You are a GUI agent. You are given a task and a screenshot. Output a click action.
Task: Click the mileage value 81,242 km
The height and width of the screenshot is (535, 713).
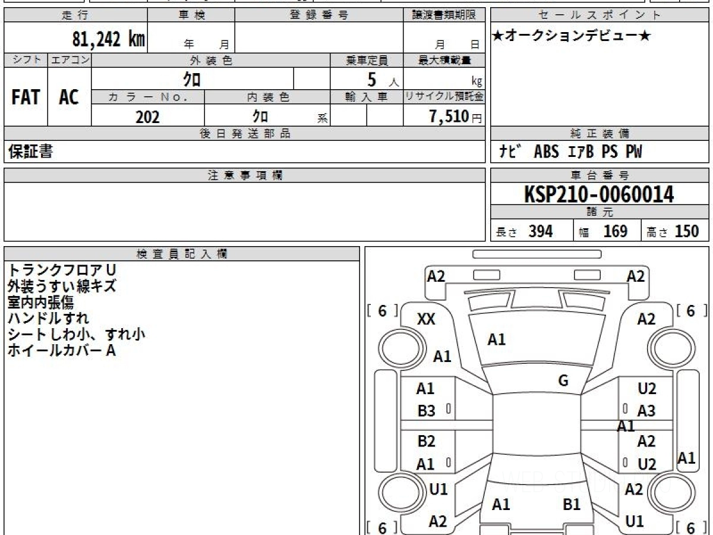pyautogui.click(x=109, y=39)
